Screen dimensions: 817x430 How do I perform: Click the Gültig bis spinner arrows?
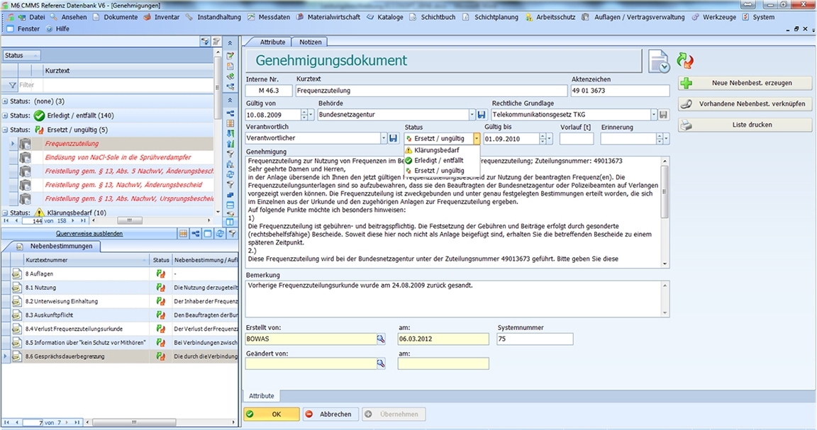543,139
